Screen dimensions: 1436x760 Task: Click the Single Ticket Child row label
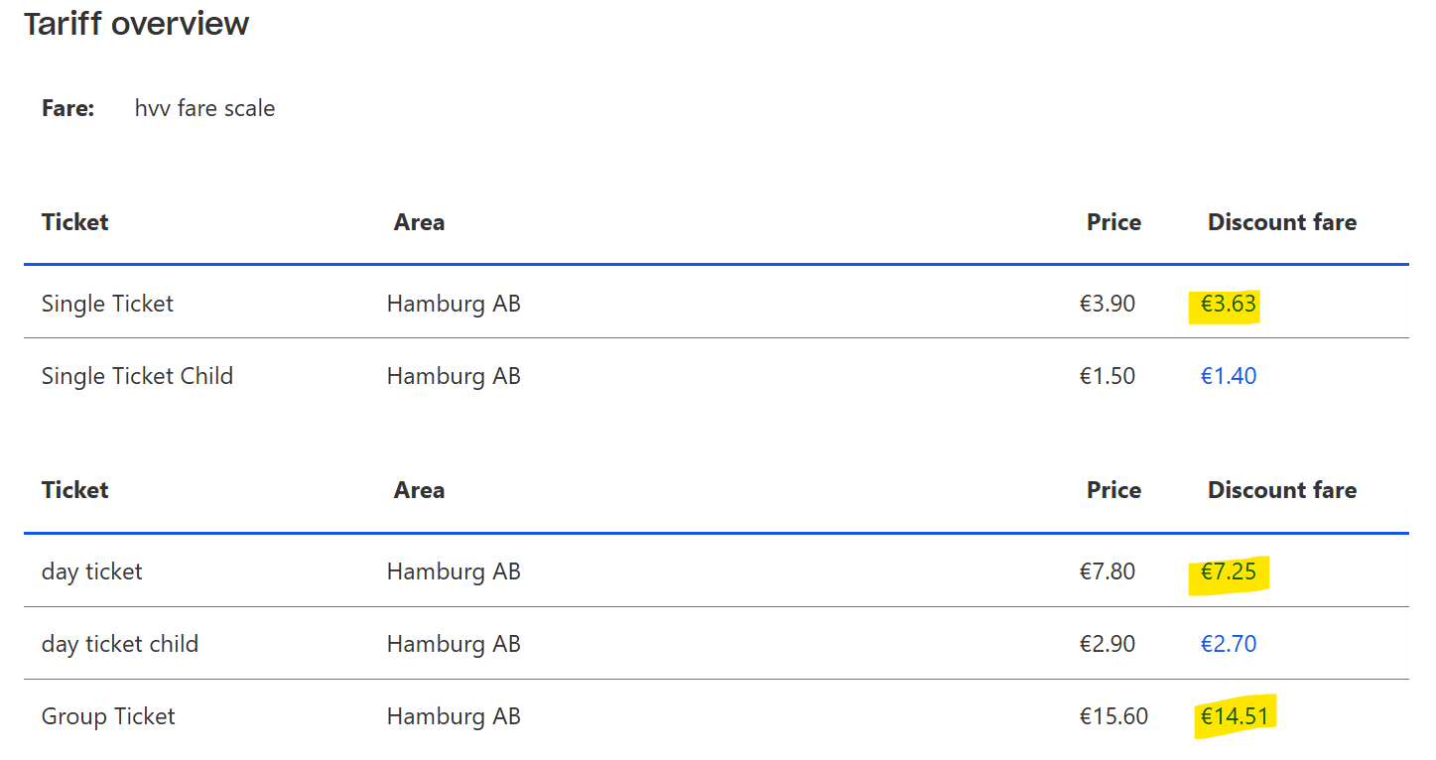[137, 377]
